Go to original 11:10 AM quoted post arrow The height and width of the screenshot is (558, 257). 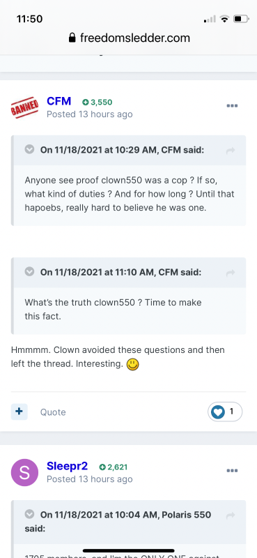tap(231, 273)
